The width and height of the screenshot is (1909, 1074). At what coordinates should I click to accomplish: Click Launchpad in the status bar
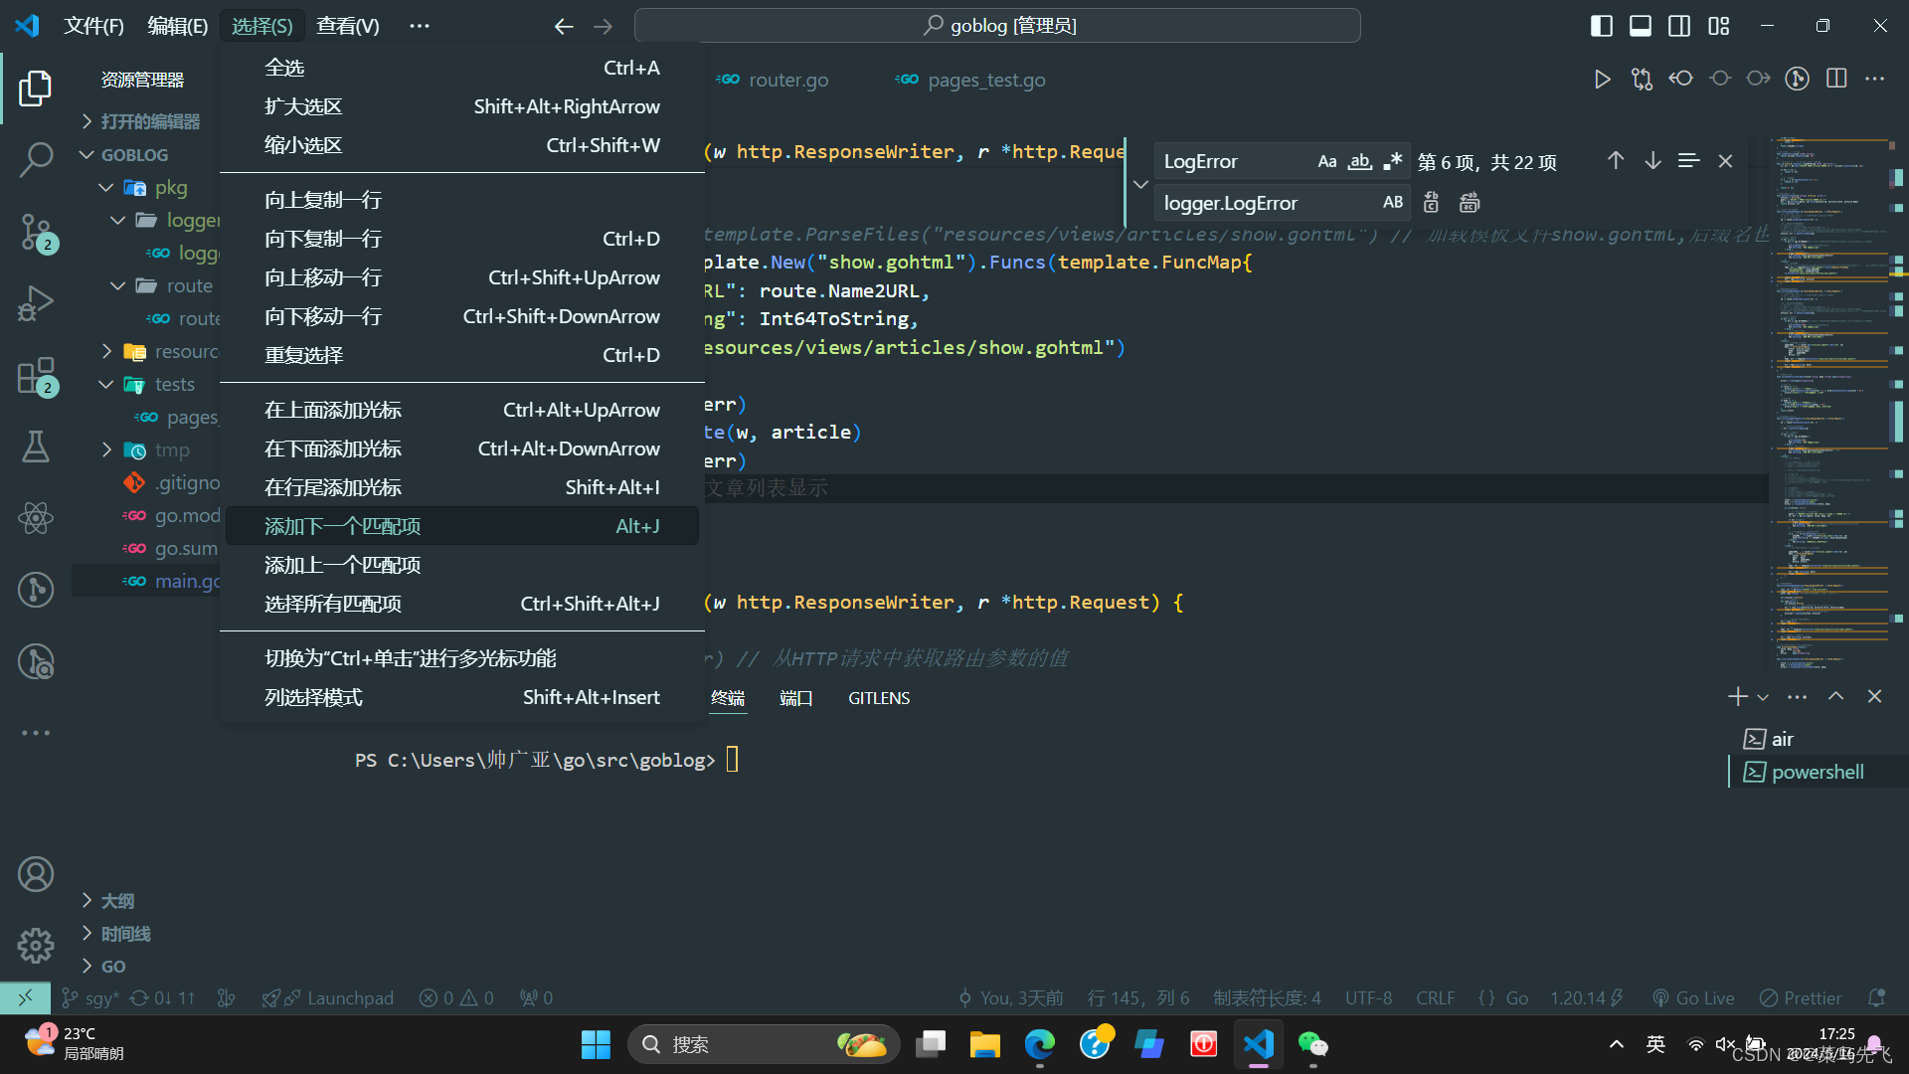coord(328,997)
